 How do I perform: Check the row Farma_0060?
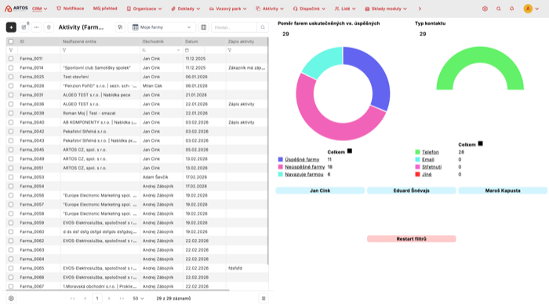point(11,232)
